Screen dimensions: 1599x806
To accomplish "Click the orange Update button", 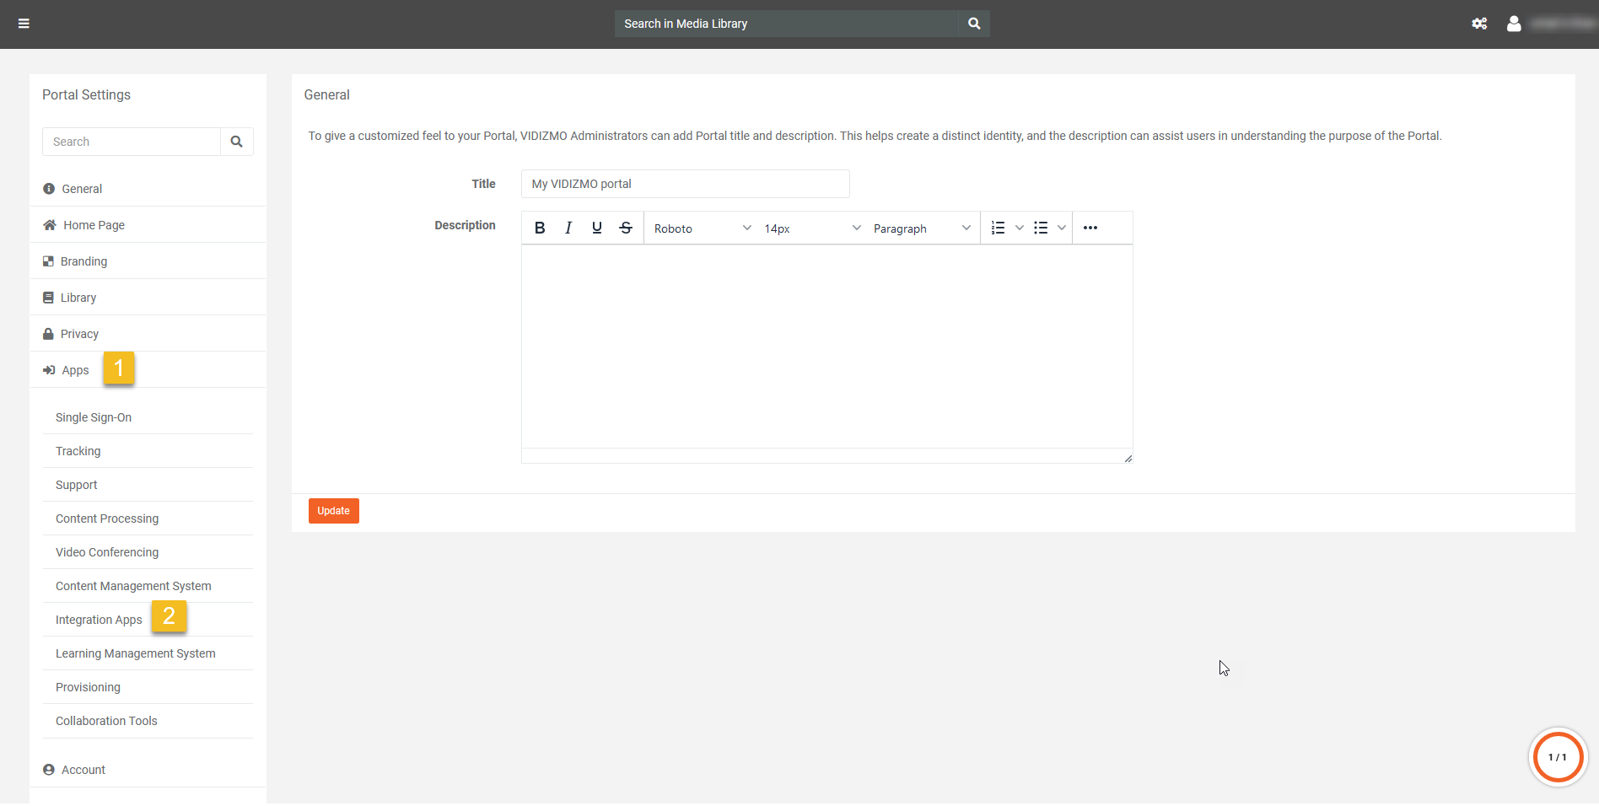I will (x=333, y=511).
